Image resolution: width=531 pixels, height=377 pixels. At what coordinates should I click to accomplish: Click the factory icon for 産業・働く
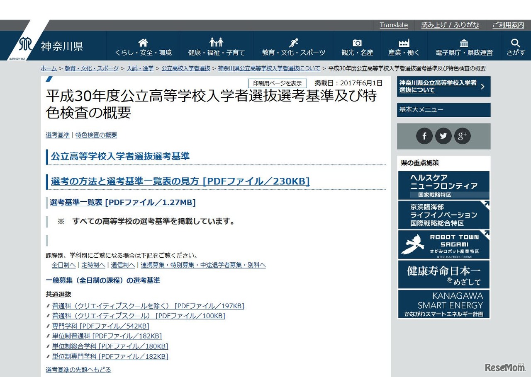(404, 42)
